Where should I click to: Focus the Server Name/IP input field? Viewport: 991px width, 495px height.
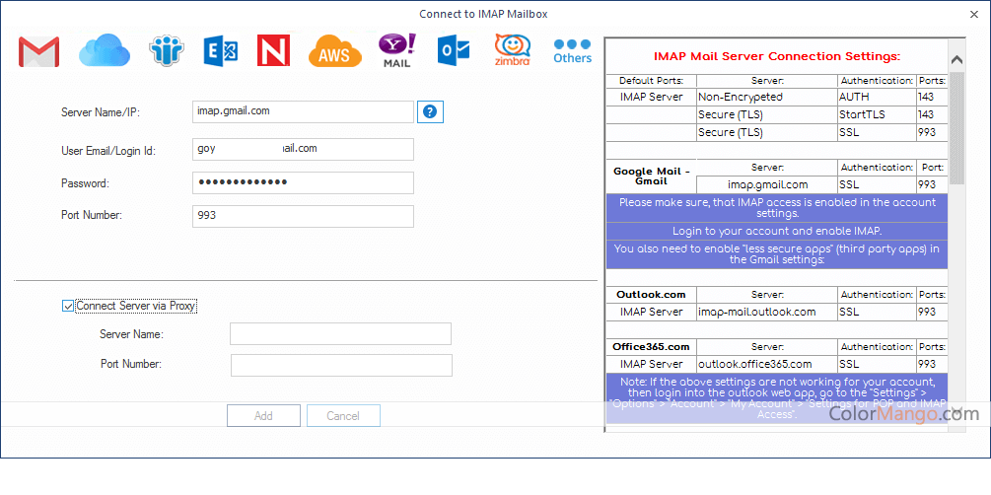point(303,112)
